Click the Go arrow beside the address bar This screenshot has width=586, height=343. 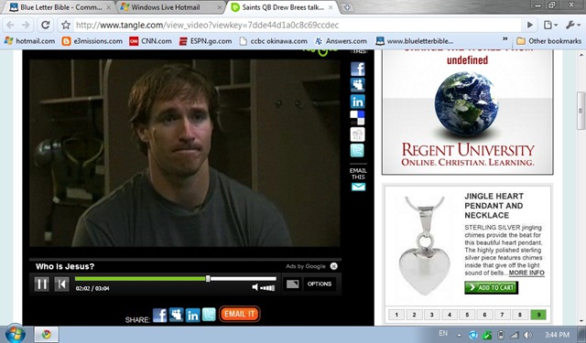pos(529,25)
